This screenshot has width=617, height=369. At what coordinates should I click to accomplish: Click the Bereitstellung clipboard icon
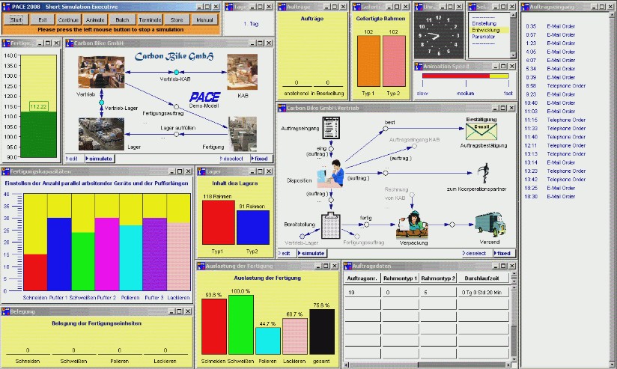pyautogui.click(x=331, y=226)
